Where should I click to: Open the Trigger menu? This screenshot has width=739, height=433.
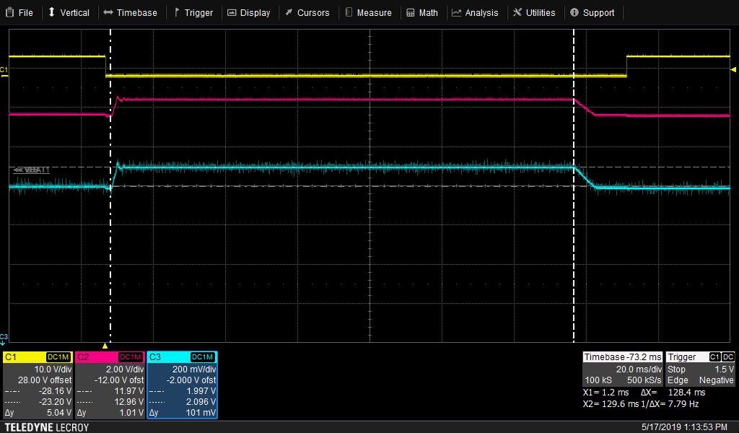click(193, 13)
